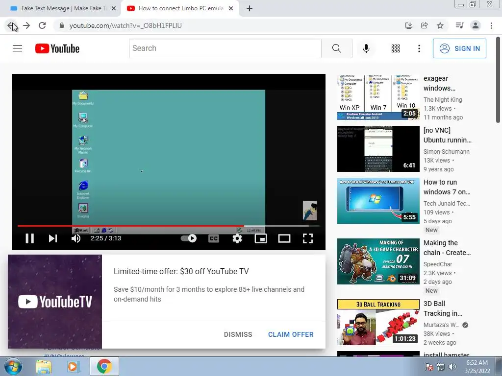Click the install/download page icon
This screenshot has width=502, height=376.
click(x=408, y=25)
